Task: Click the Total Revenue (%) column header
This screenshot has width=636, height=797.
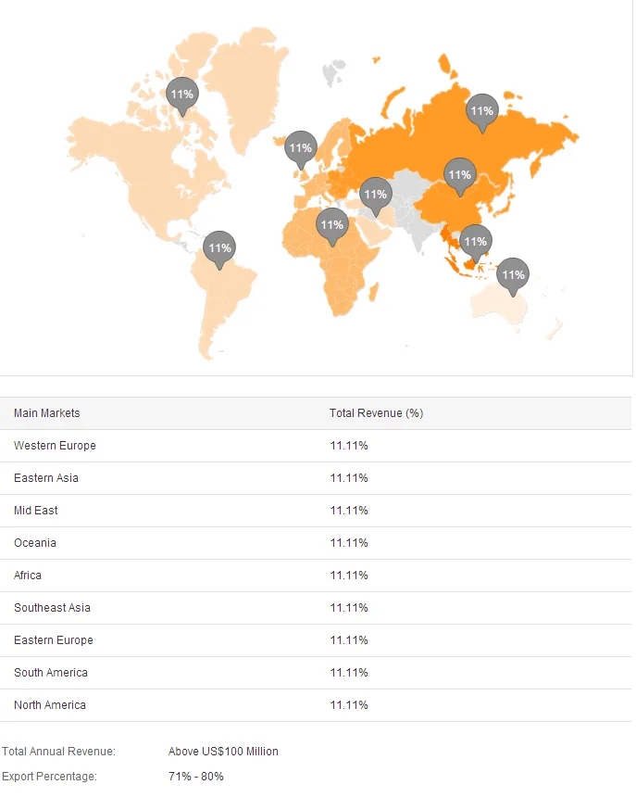Action: coord(376,413)
